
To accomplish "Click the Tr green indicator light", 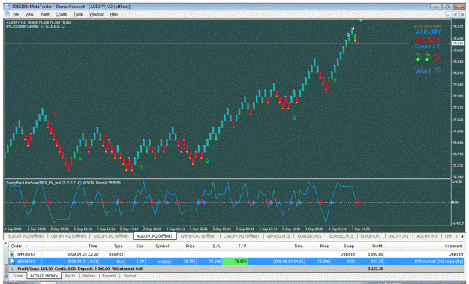I will point(419,59).
